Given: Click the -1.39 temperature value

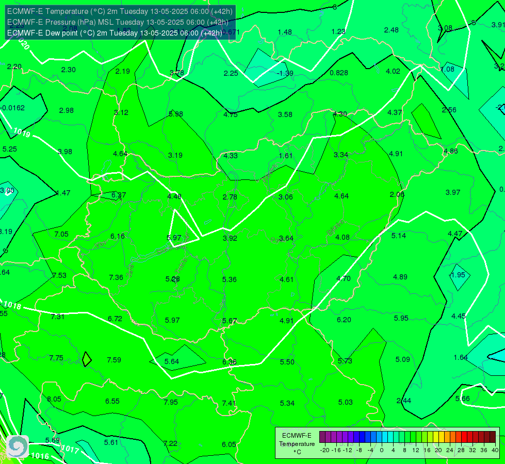Looking at the screenshot, I should point(285,73).
